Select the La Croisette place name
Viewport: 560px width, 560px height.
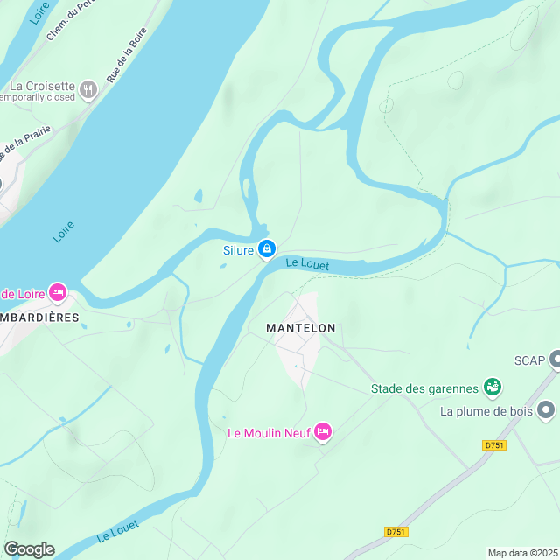[x=42, y=86]
